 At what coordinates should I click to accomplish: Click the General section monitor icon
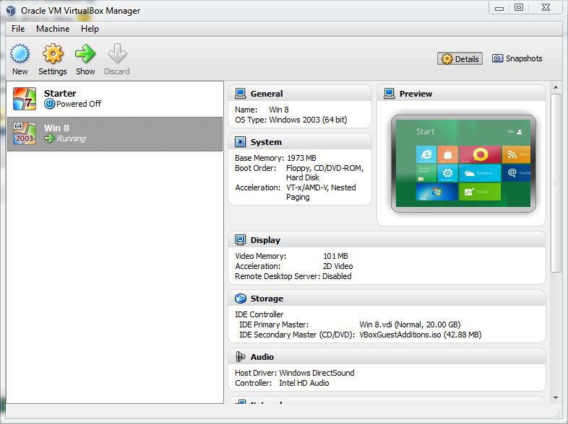click(240, 94)
